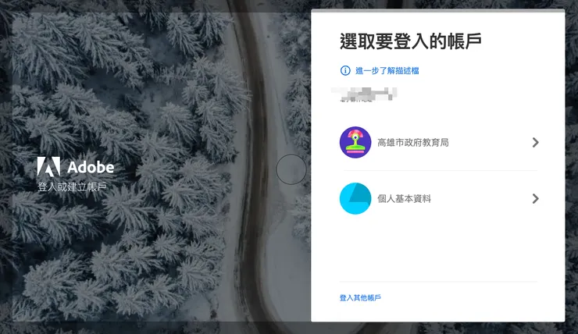578x334 pixels.
Task: Expand the chevron next to 高雄市政府教育局
Action: 536,143
